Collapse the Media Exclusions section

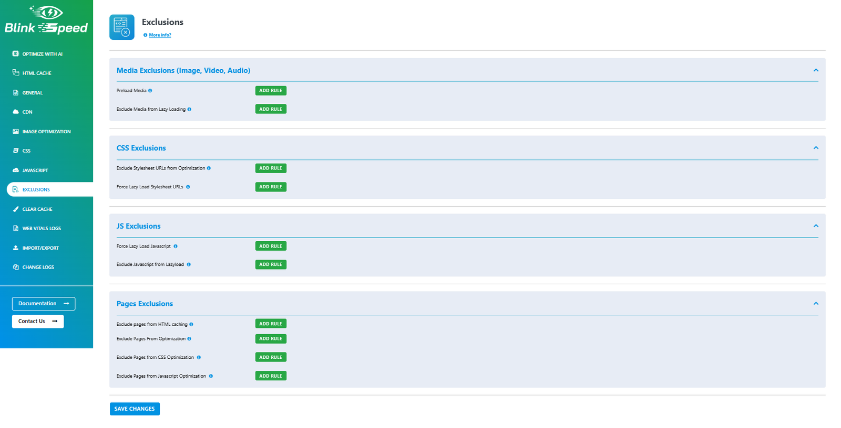click(816, 70)
